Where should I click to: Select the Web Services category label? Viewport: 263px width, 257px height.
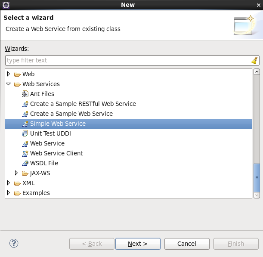click(x=41, y=84)
